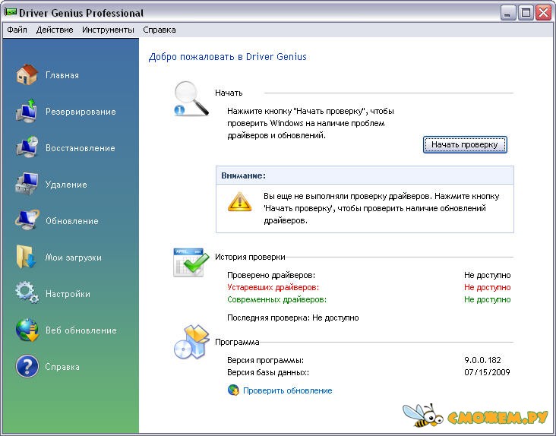Click the green Не доступно value
Image resolution: width=556 pixels, height=436 pixels.
tap(487, 300)
